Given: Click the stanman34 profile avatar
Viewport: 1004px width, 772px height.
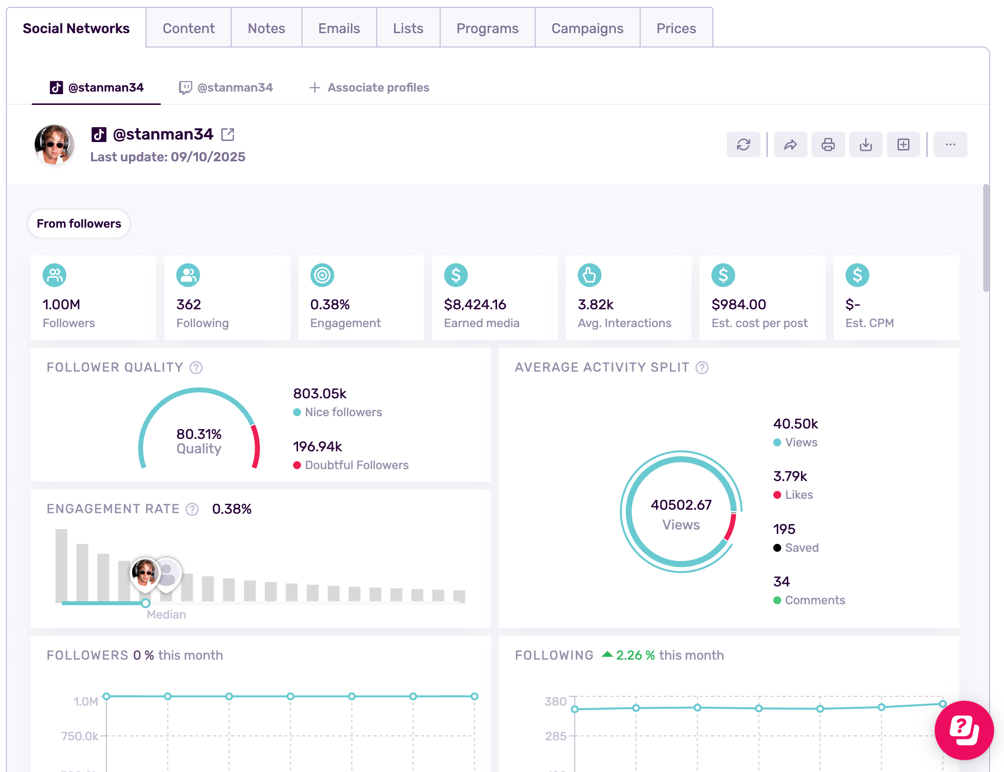Looking at the screenshot, I should point(54,145).
